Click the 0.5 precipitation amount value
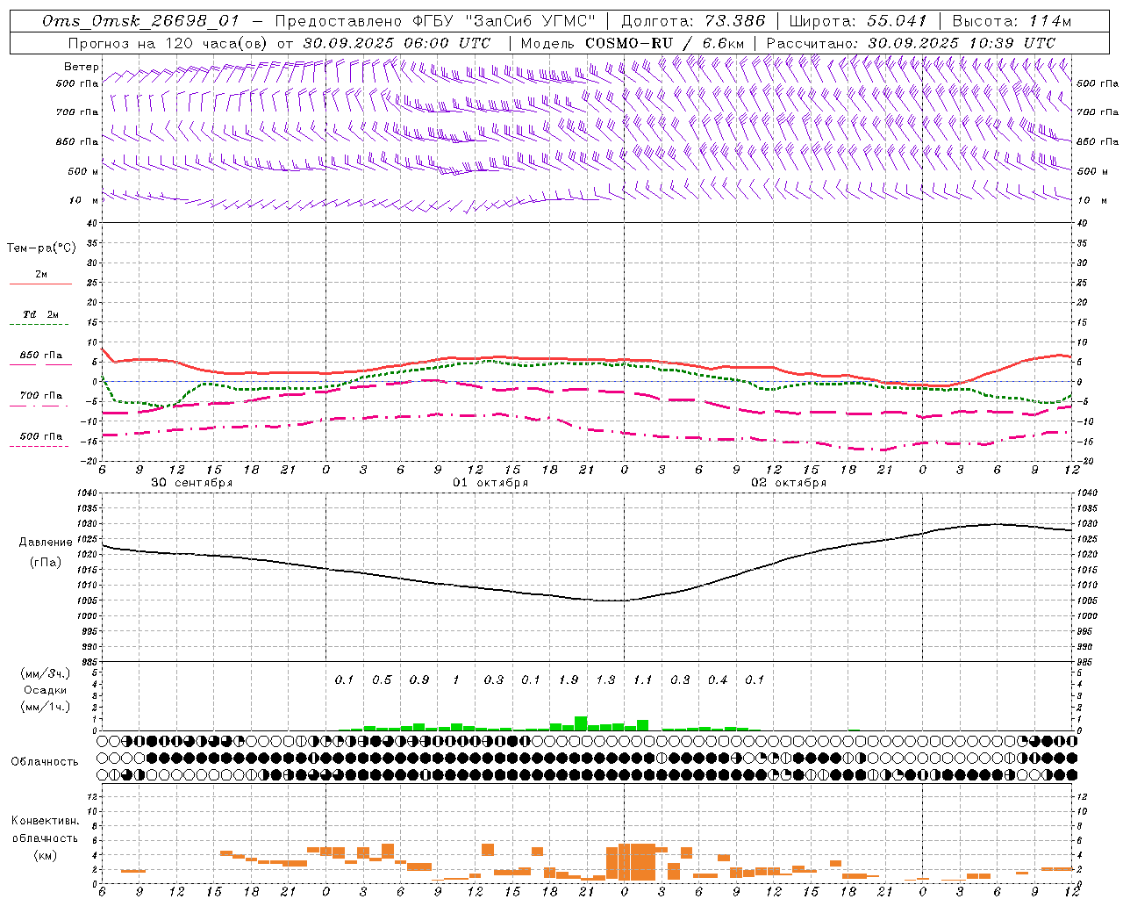This screenshot has height=899, width=1123. tap(382, 680)
